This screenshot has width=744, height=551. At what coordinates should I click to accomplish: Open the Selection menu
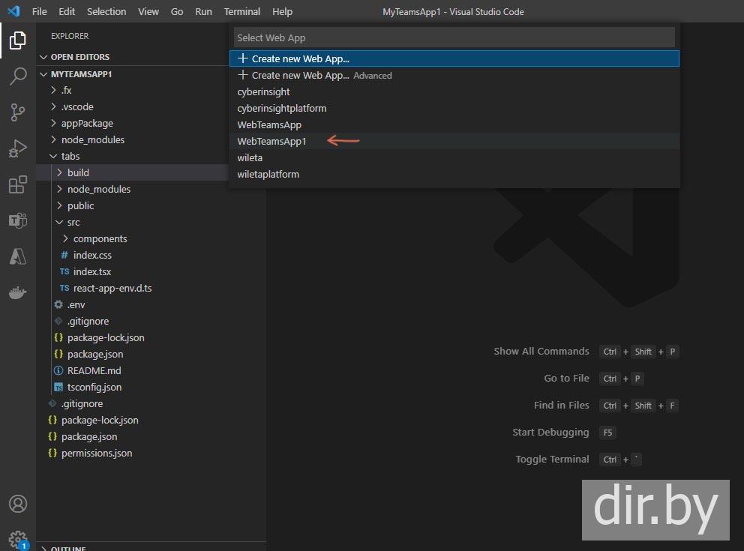106,11
